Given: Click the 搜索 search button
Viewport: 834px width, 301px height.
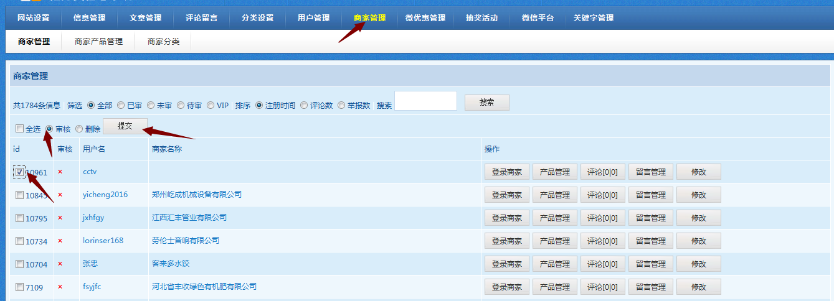Looking at the screenshot, I should pos(486,103).
